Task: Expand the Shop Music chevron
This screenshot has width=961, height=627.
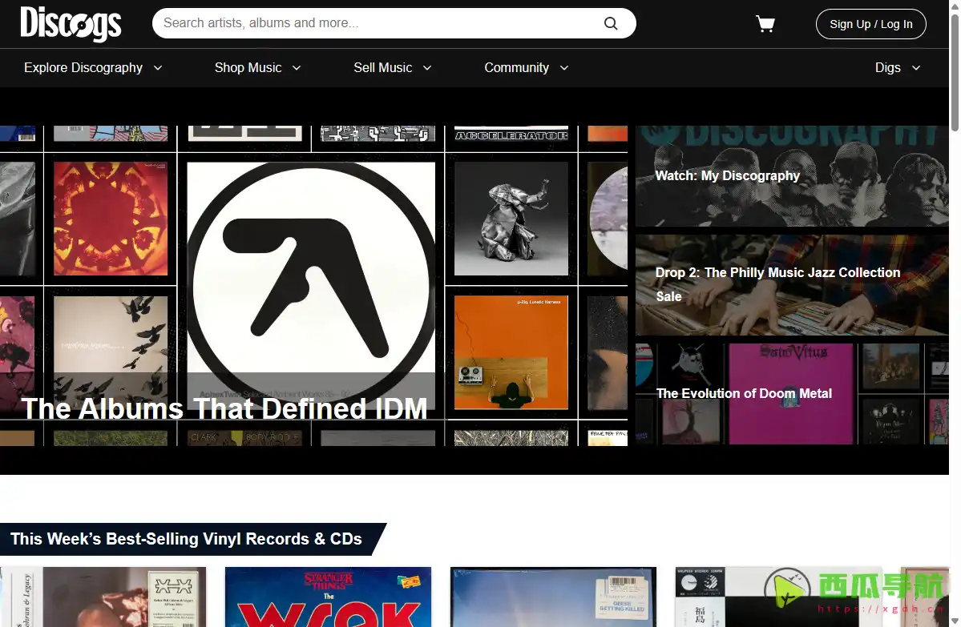Action: [x=297, y=68]
